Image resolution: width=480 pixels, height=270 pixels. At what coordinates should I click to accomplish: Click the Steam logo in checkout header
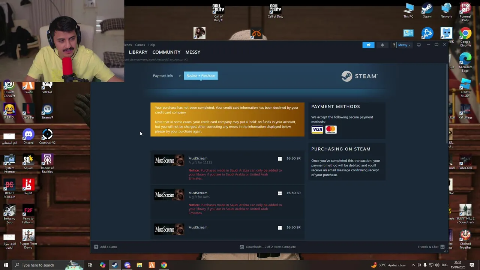pyautogui.click(x=359, y=76)
